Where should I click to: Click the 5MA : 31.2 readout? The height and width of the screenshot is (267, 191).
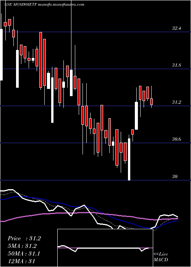[22, 246]
